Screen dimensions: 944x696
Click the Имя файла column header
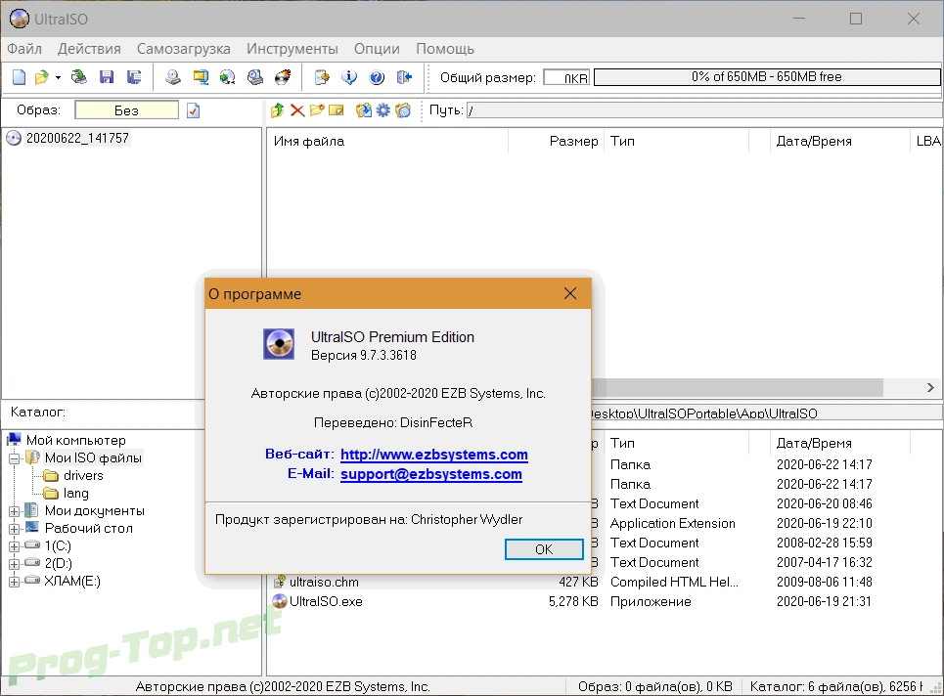coord(387,142)
